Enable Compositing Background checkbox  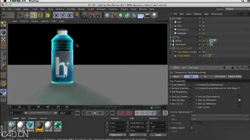click(239, 85)
